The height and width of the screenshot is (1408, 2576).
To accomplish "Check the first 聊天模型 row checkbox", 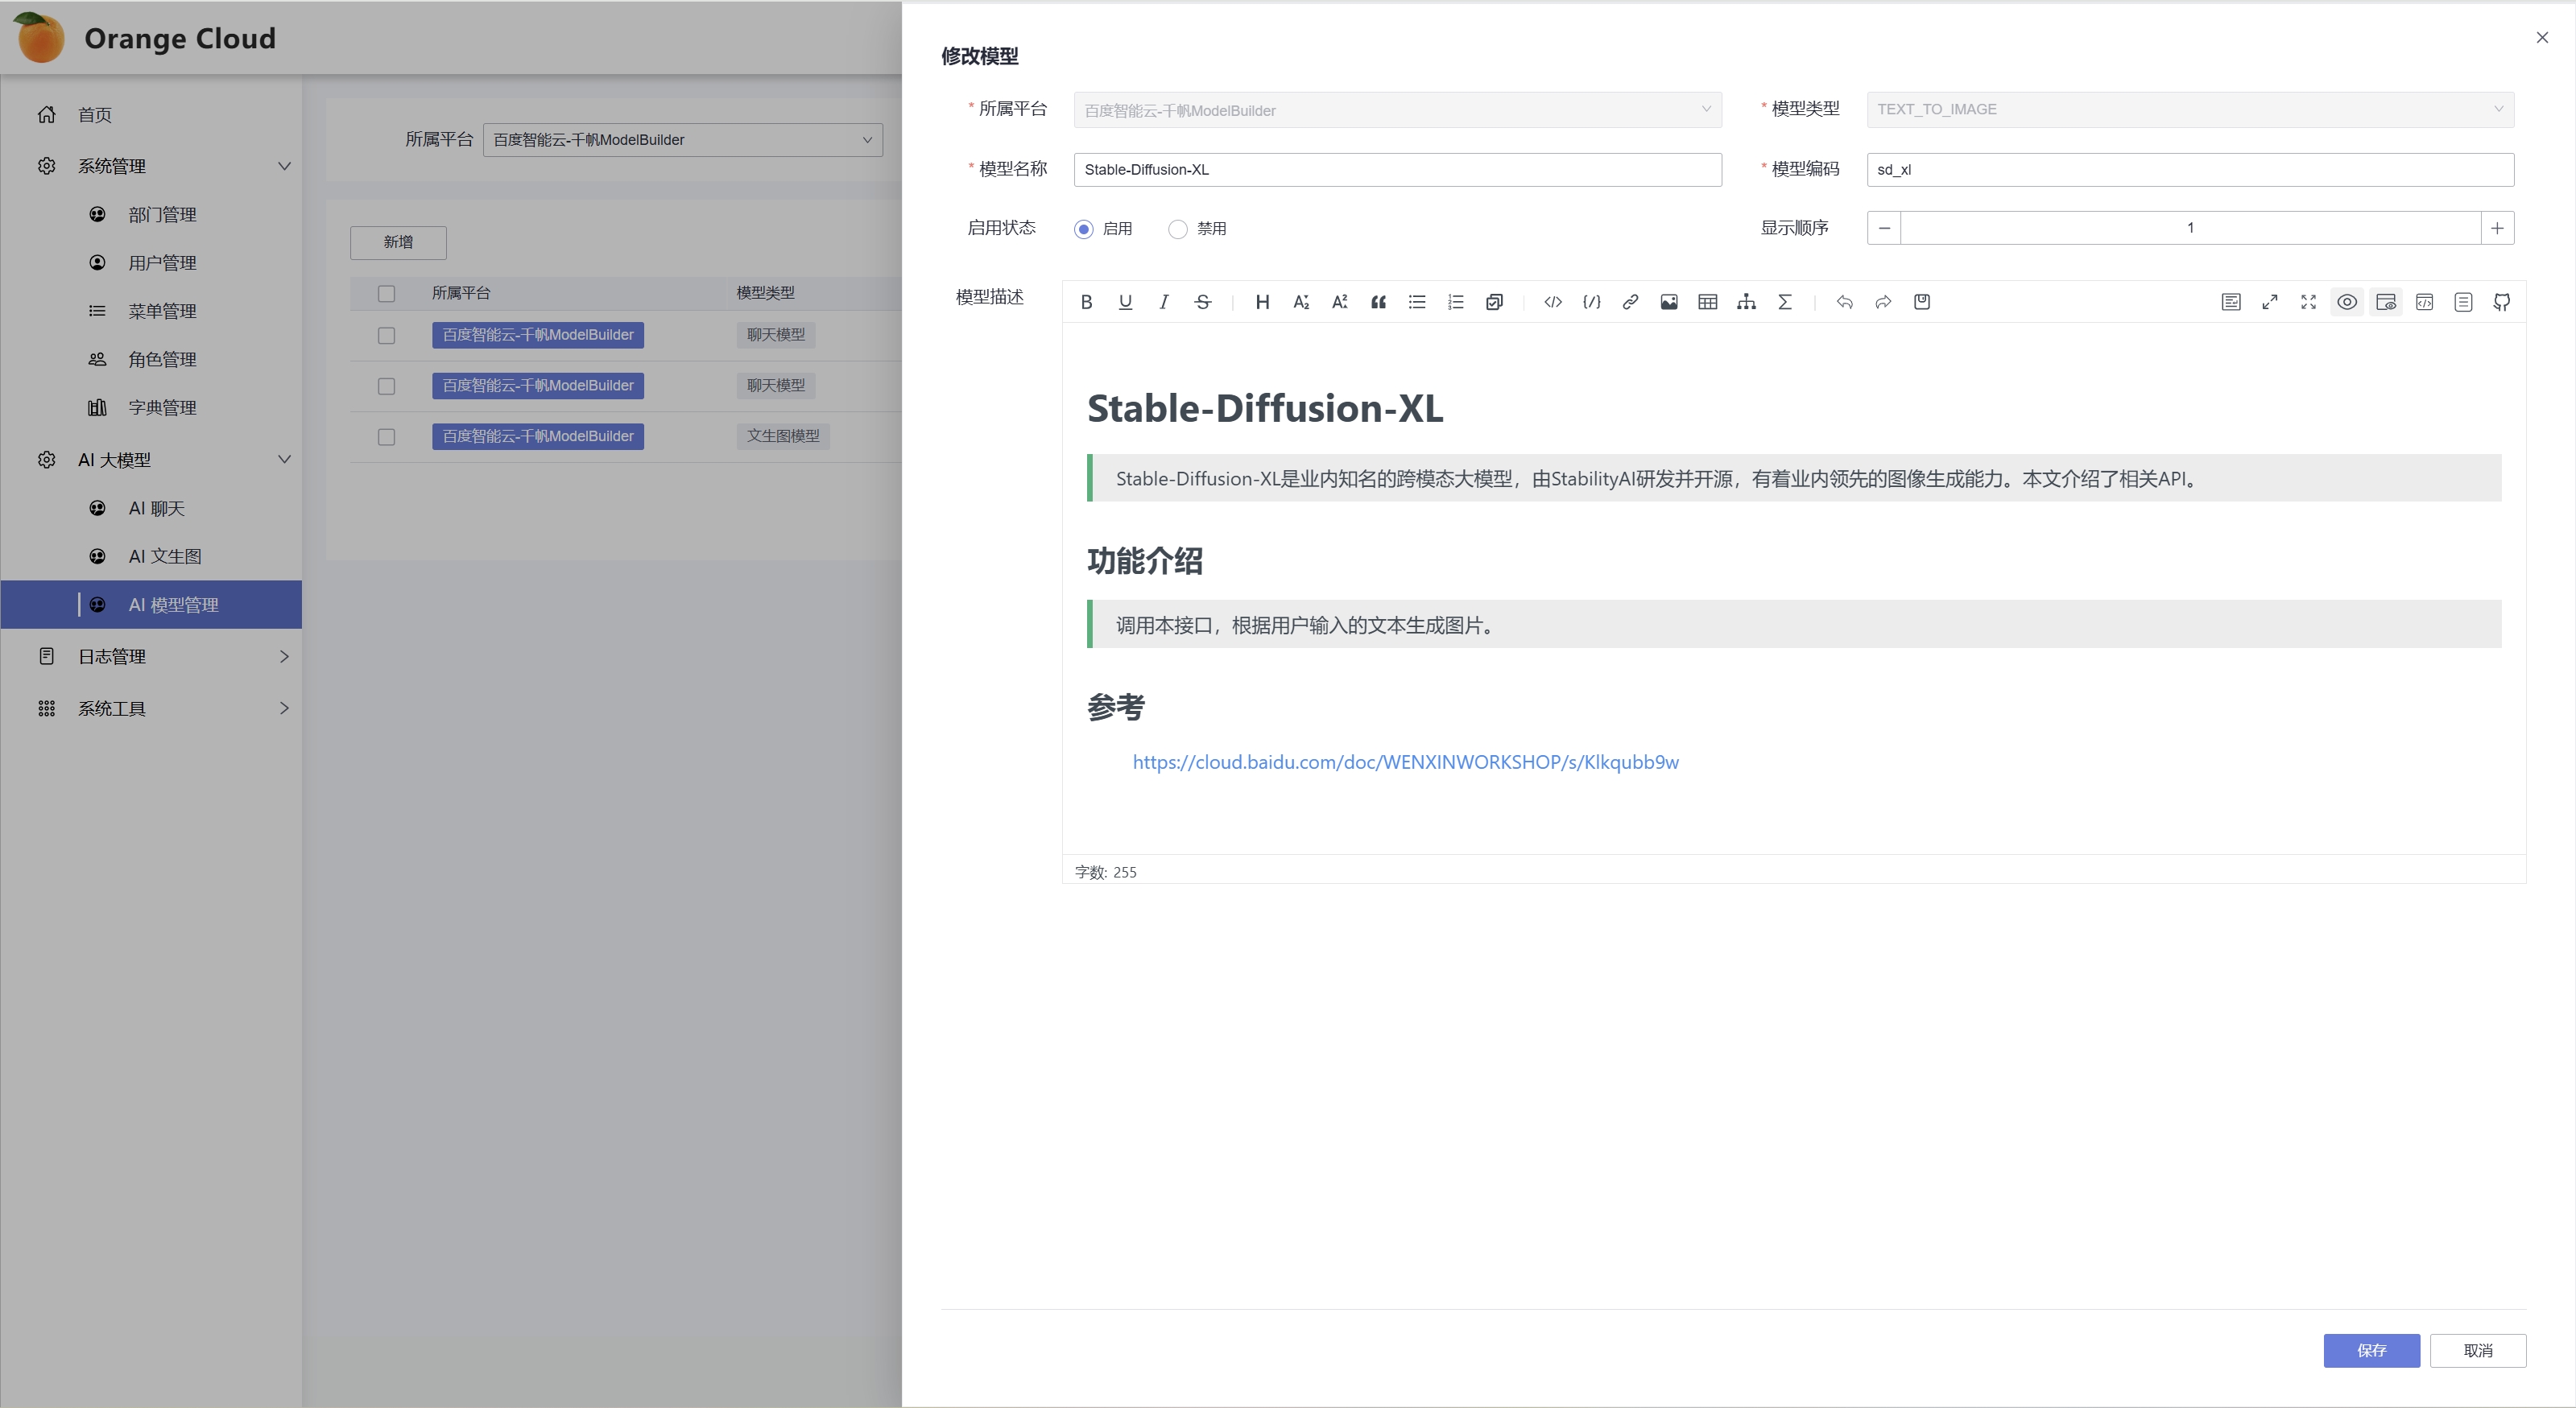I will 386,336.
